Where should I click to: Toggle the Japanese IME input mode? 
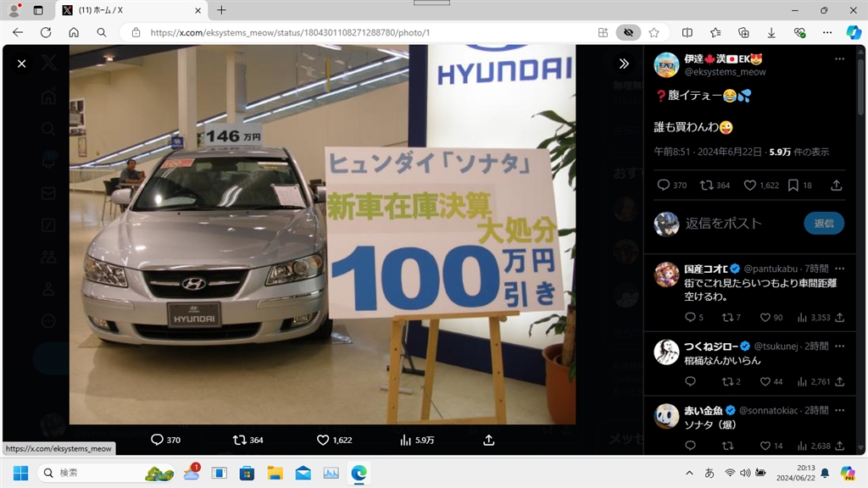[709, 473]
